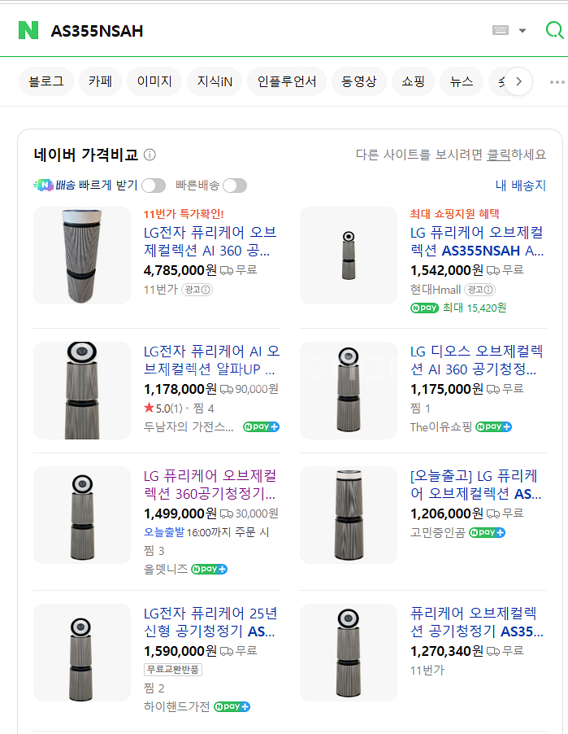
Task: Expand more category tabs with right chevron
Action: tap(518, 81)
